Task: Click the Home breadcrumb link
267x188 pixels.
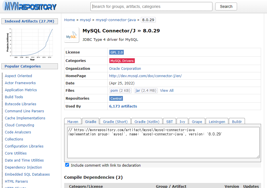Action: tap(70, 20)
